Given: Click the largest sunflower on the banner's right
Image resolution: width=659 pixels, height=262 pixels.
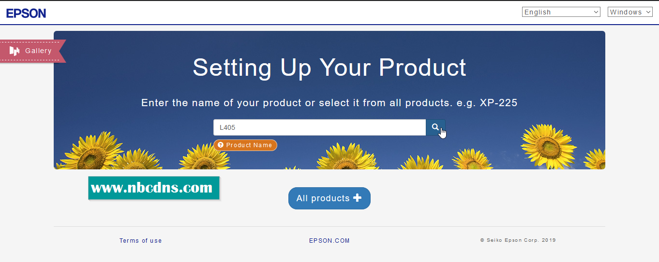Looking at the screenshot, I should tap(548, 146).
